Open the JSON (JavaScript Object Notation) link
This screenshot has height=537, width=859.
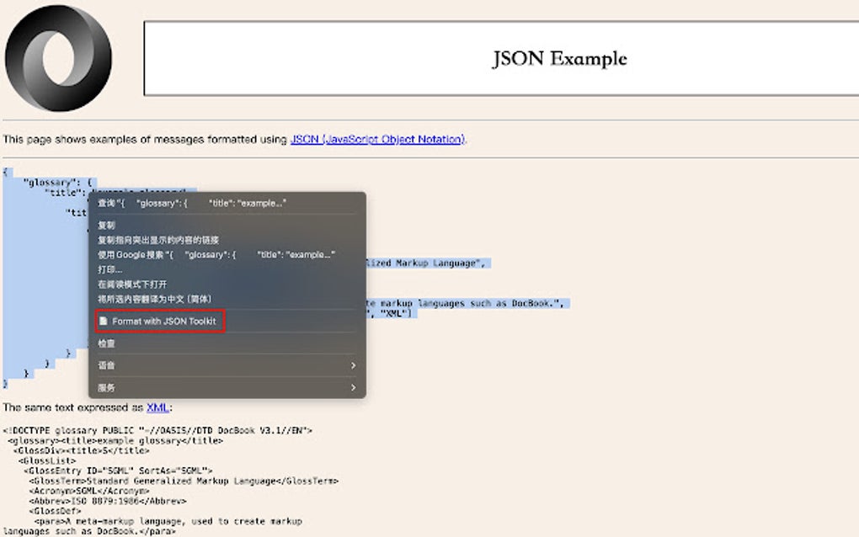coord(377,140)
